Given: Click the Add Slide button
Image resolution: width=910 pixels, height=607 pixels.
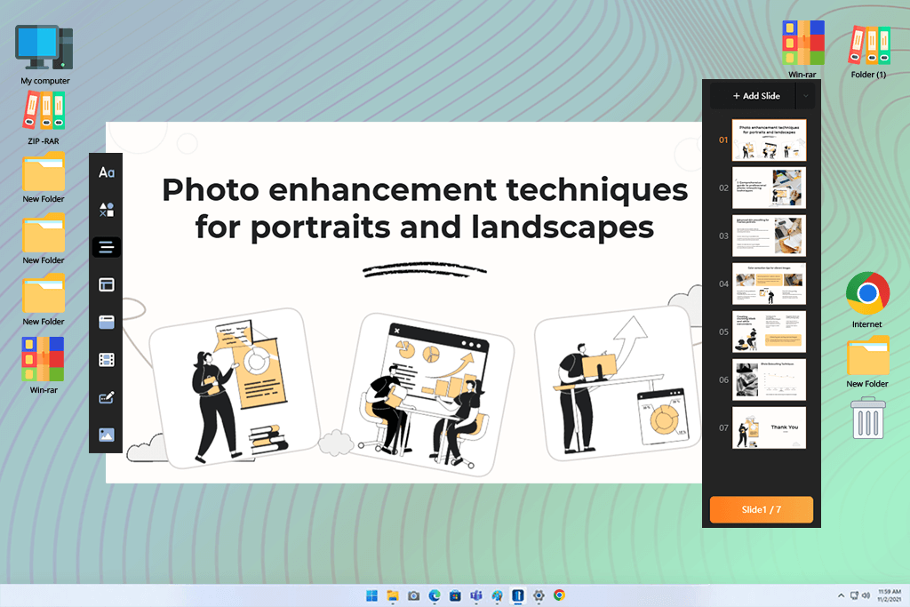Looking at the screenshot, I should [x=754, y=96].
